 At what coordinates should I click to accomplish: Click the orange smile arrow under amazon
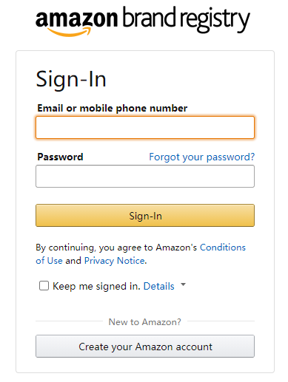tap(69, 32)
